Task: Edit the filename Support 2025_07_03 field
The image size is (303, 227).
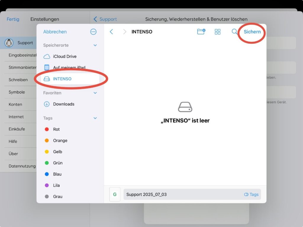Action: coord(180,194)
